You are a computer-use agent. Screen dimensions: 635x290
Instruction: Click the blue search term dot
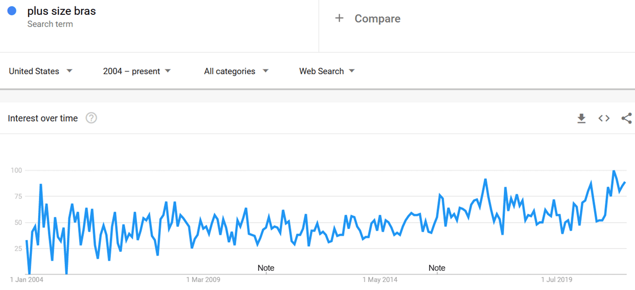pos(12,11)
